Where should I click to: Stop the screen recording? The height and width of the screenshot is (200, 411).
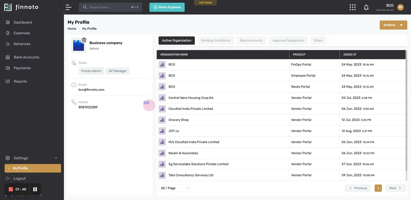pyautogui.click(x=11, y=189)
